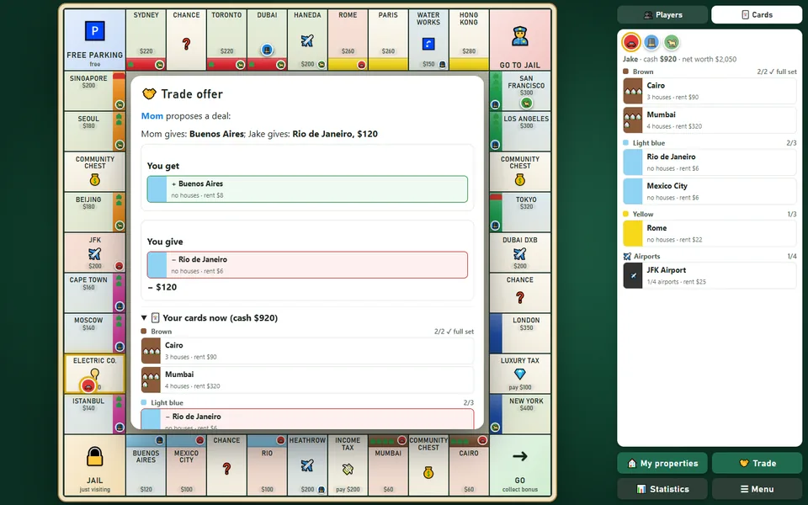Image resolution: width=808 pixels, height=505 pixels.
Task: Click the Tokyo $320 board tile
Action: (520, 212)
